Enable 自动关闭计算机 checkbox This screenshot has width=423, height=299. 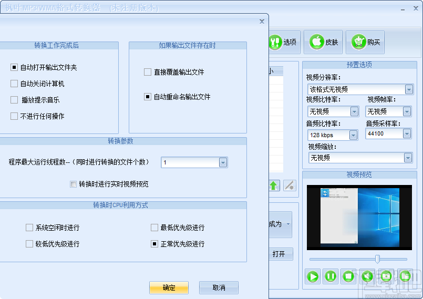14,84
